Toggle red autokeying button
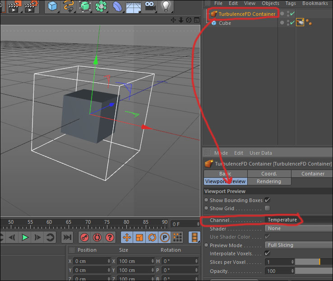Screen dimensions: 333x281 pyautogui.click(x=97, y=237)
